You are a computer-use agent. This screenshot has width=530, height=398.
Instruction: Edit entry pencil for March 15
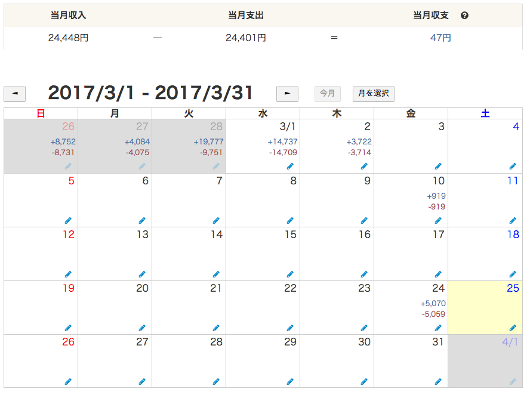point(290,274)
